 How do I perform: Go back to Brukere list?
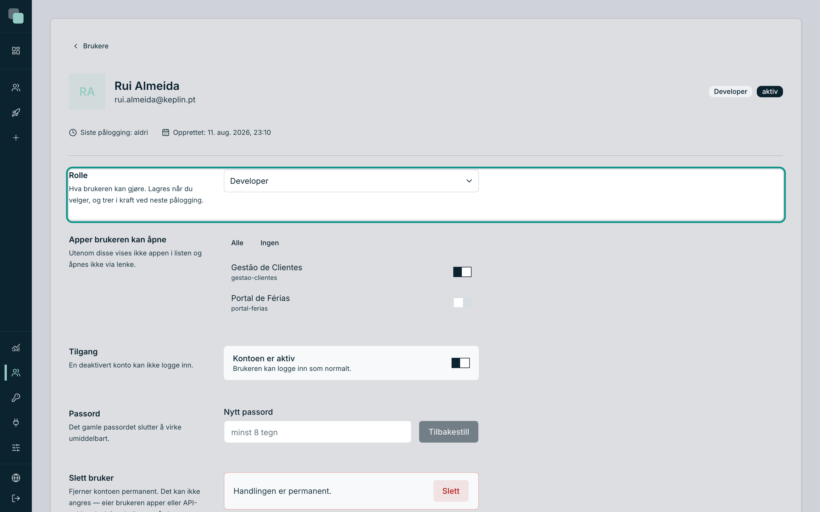click(x=91, y=46)
